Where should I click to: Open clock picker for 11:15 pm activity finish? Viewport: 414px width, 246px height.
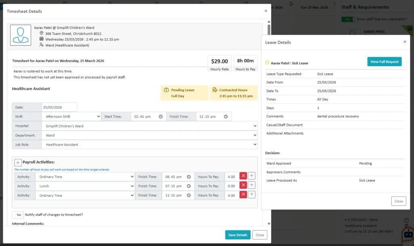pyautogui.click(x=189, y=195)
